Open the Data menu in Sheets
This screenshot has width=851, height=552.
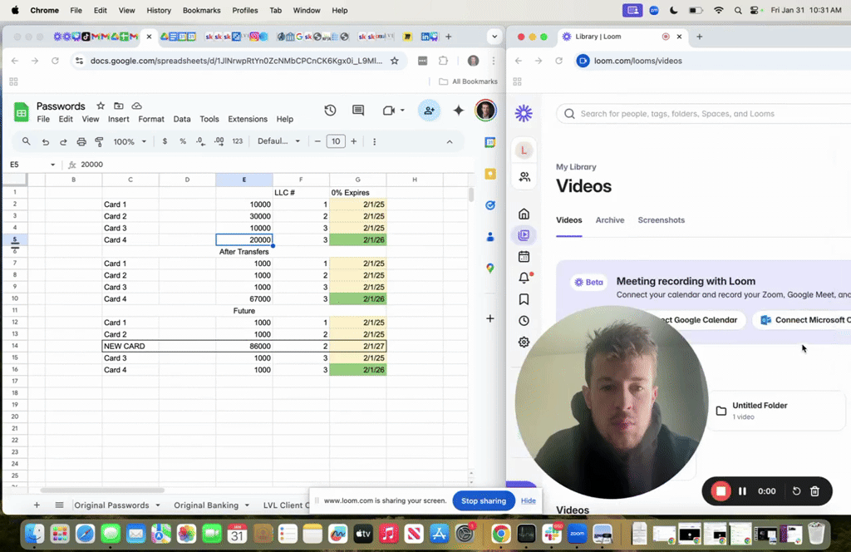182,120
